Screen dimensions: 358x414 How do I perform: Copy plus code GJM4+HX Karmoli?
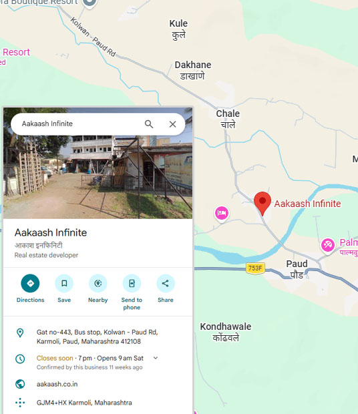pos(84,403)
